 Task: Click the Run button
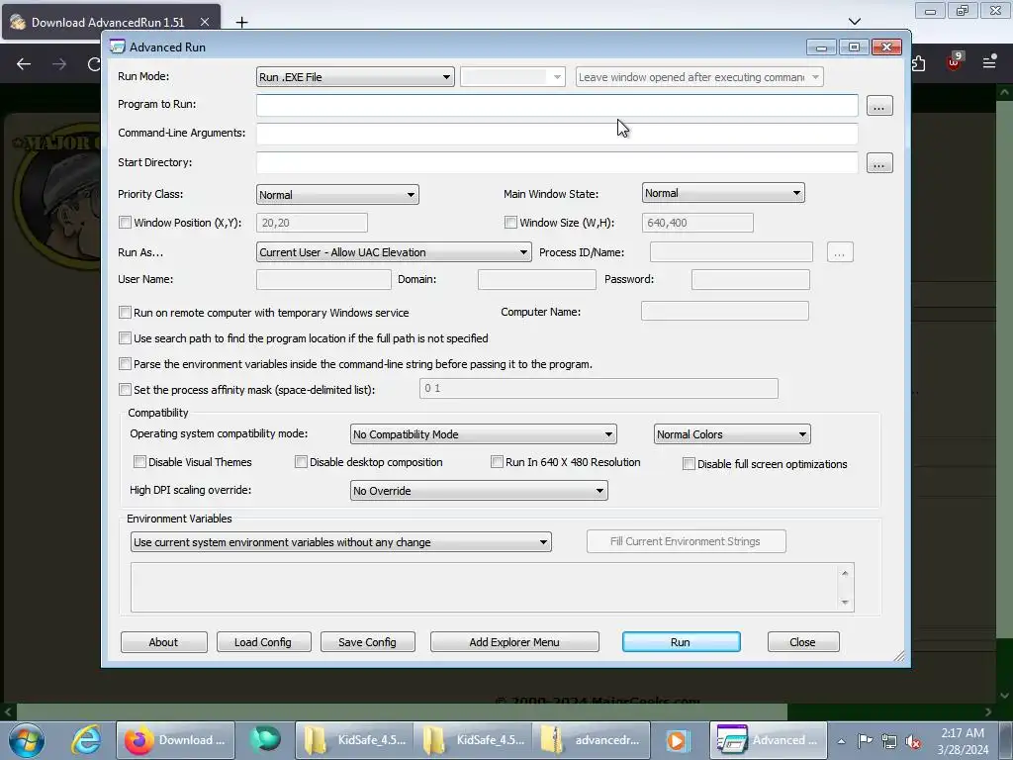[x=681, y=641]
